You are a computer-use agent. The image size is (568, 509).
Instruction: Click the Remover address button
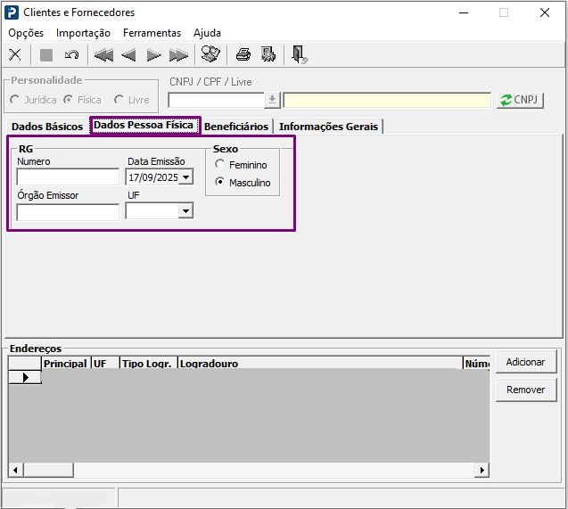[526, 390]
